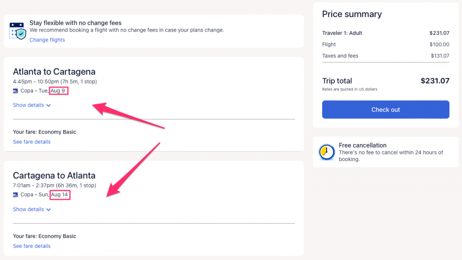Click the chevron beside first Show details

click(49, 106)
